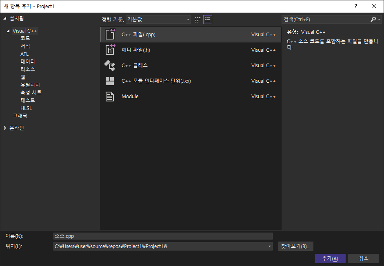Select 유틸리티 category in the tree
The image size is (384, 266).
pyautogui.click(x=30, y=85)
